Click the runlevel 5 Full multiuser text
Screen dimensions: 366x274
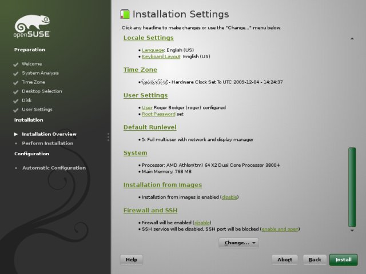pos(197,139)
